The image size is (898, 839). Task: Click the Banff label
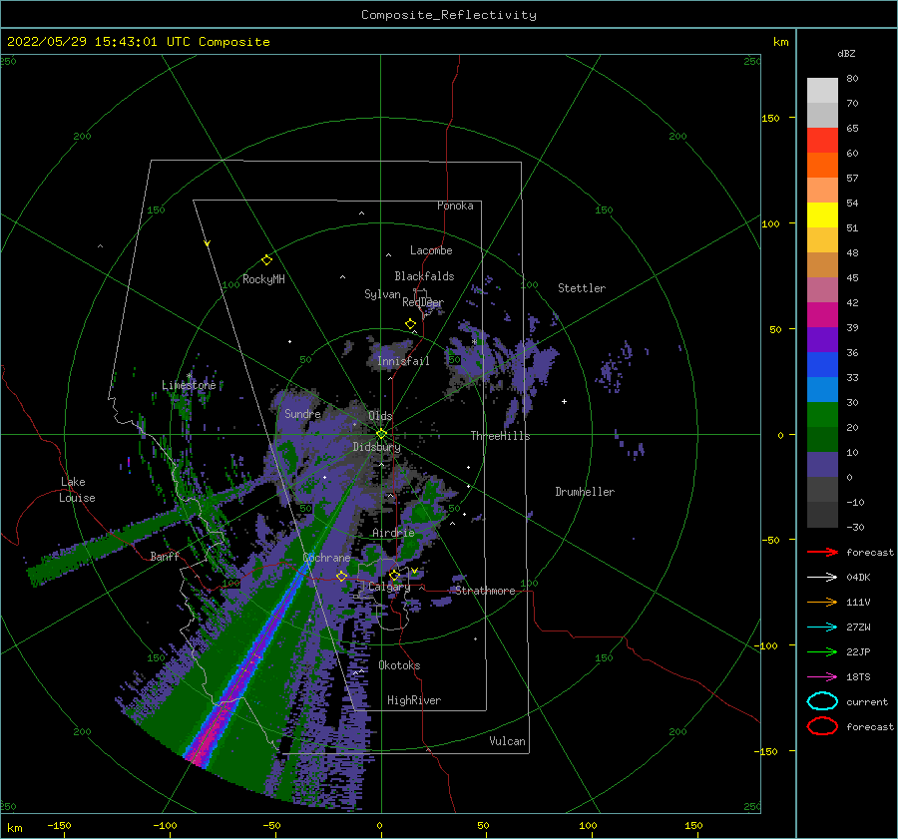165,556
